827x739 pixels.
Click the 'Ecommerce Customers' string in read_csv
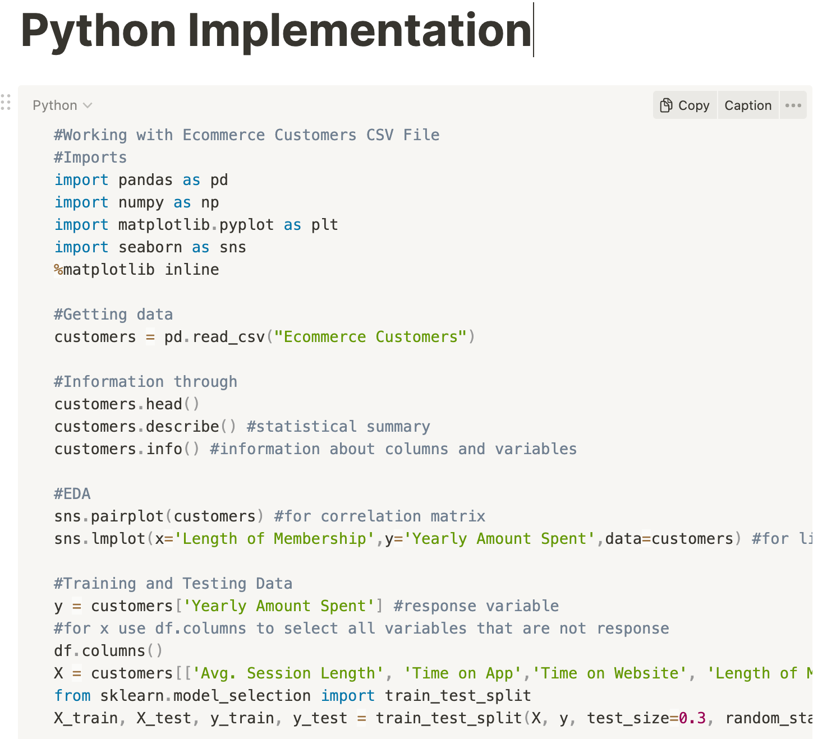point(375,337)
